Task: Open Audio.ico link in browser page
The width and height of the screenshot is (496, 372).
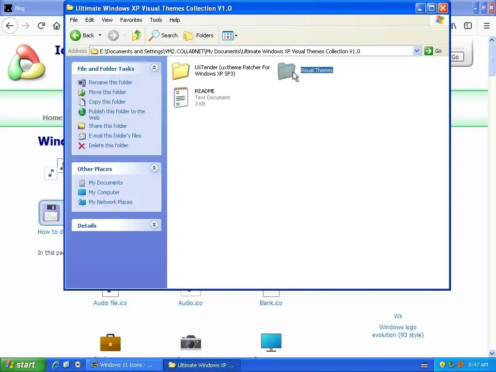Action: 190,303
